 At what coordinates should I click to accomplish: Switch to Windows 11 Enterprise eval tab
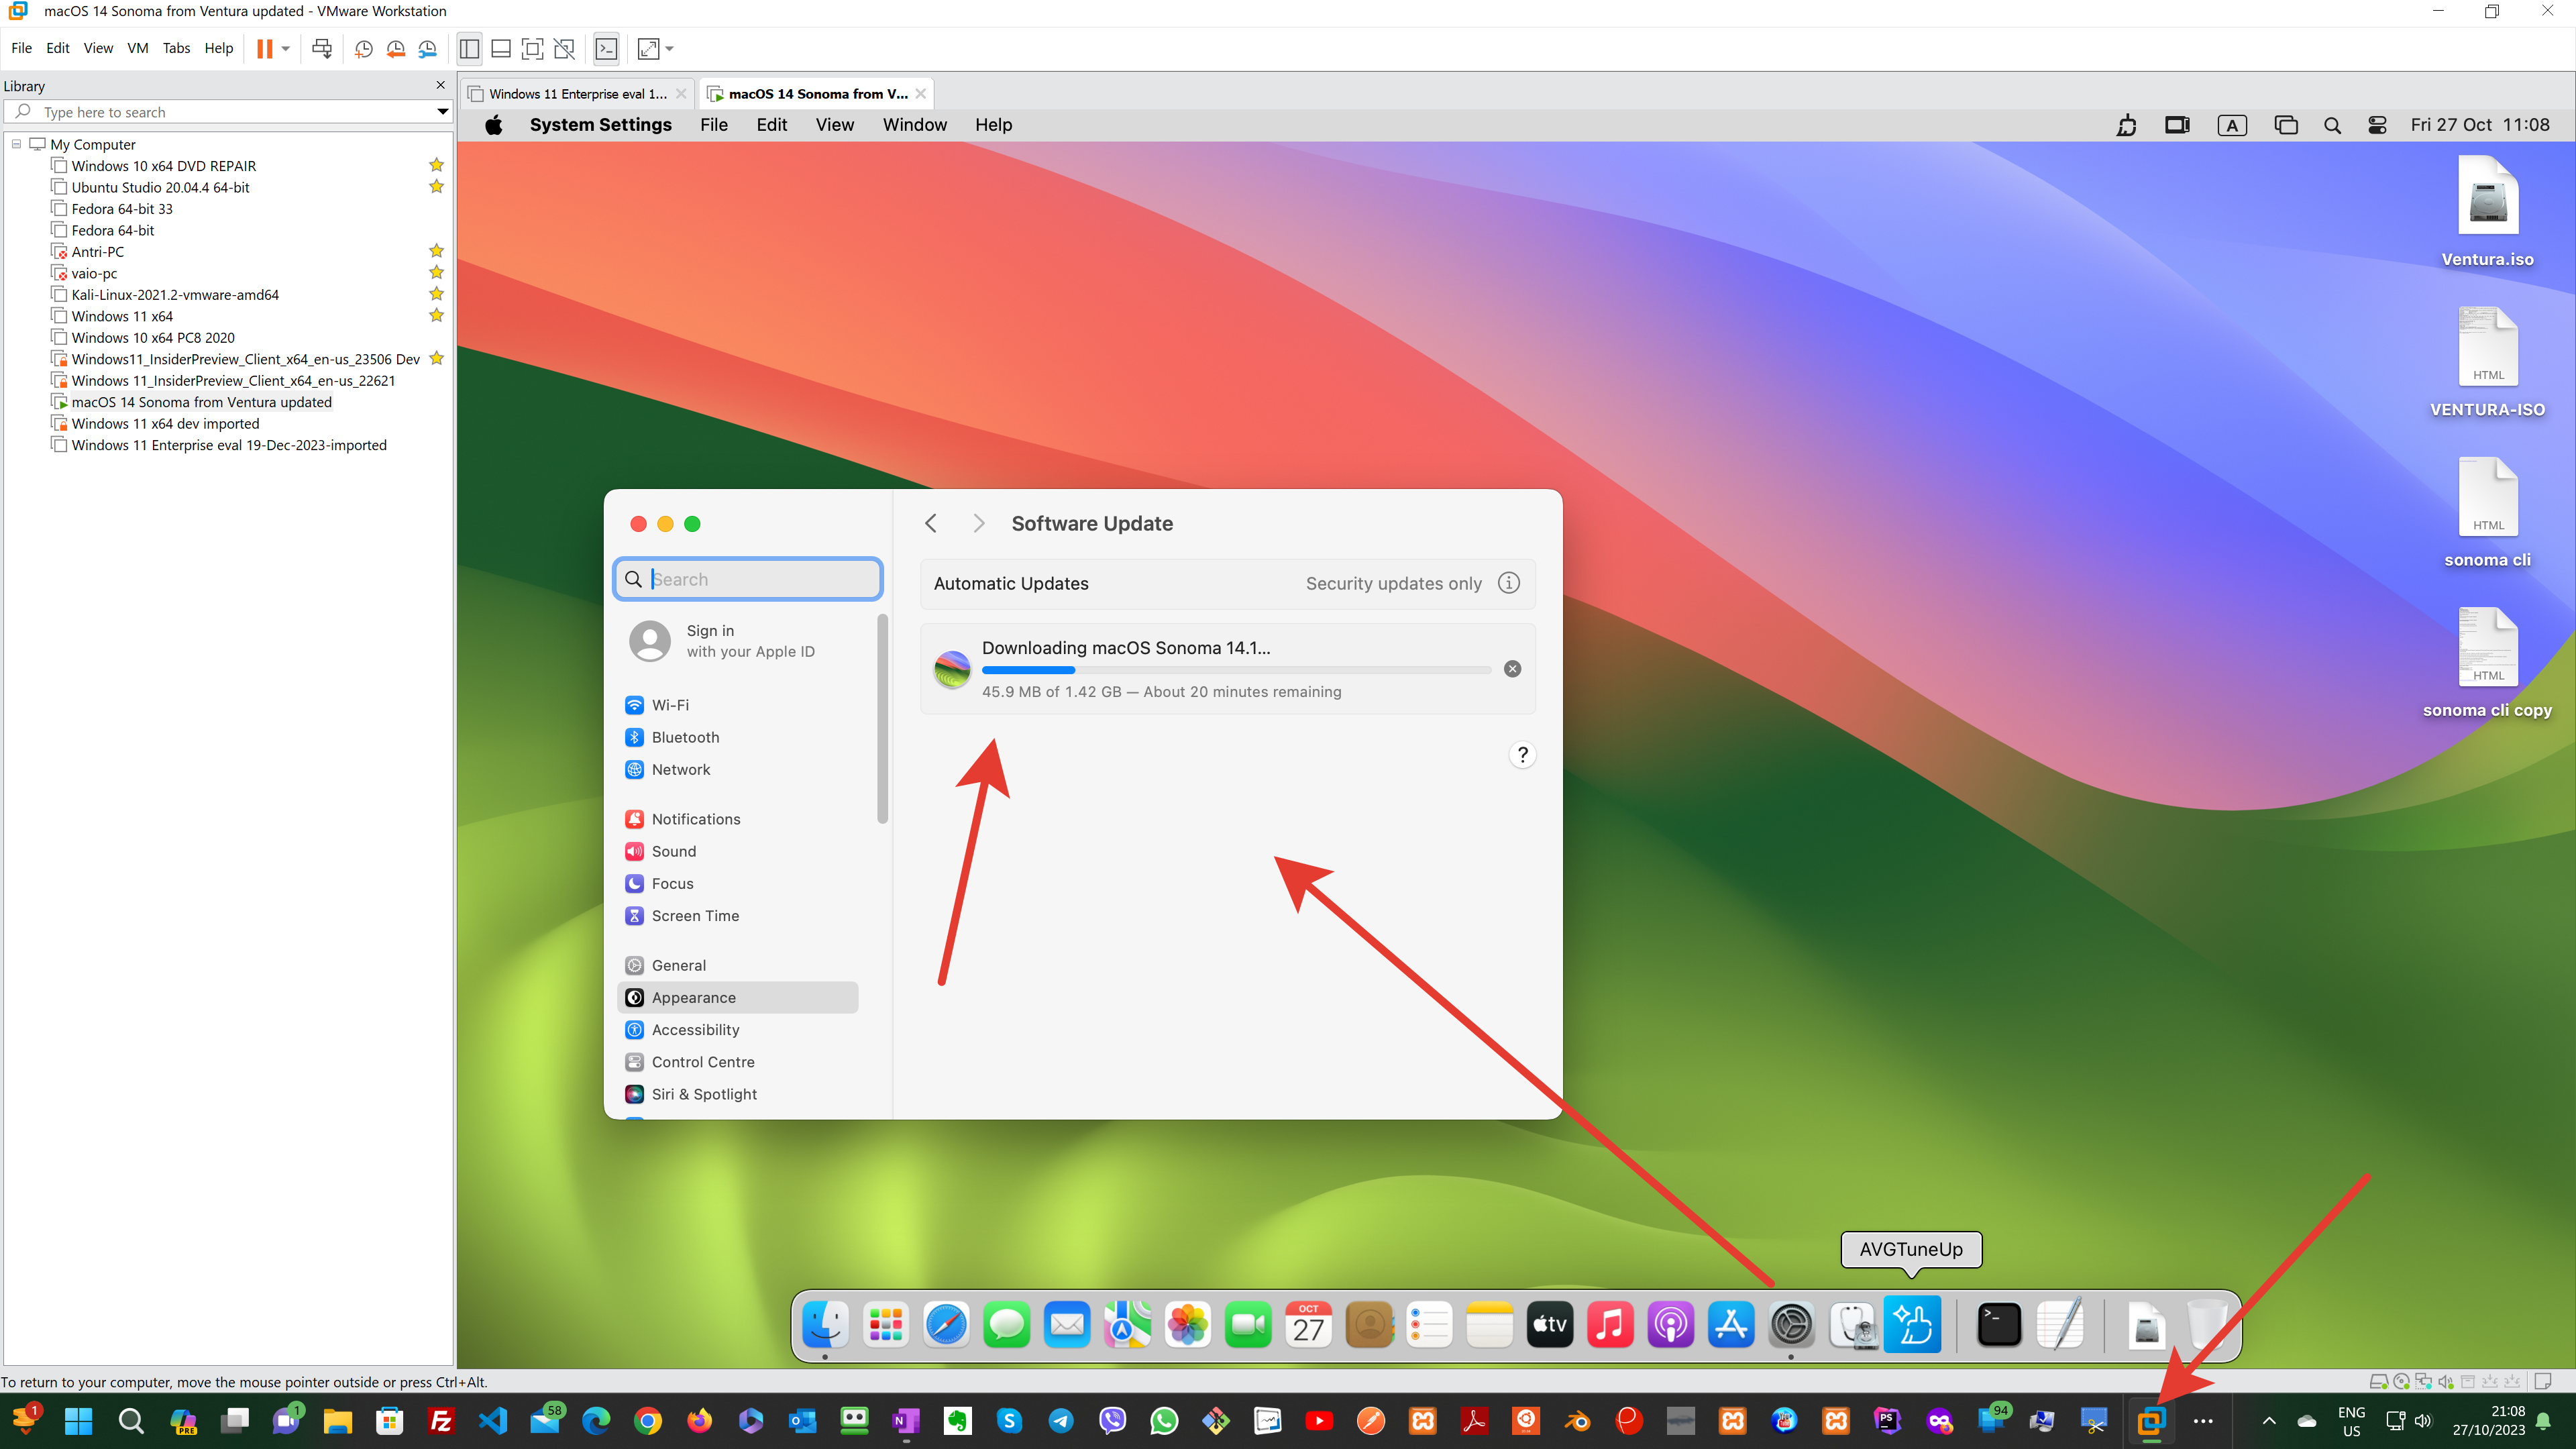pyautogui.click(x=577, y=94)
